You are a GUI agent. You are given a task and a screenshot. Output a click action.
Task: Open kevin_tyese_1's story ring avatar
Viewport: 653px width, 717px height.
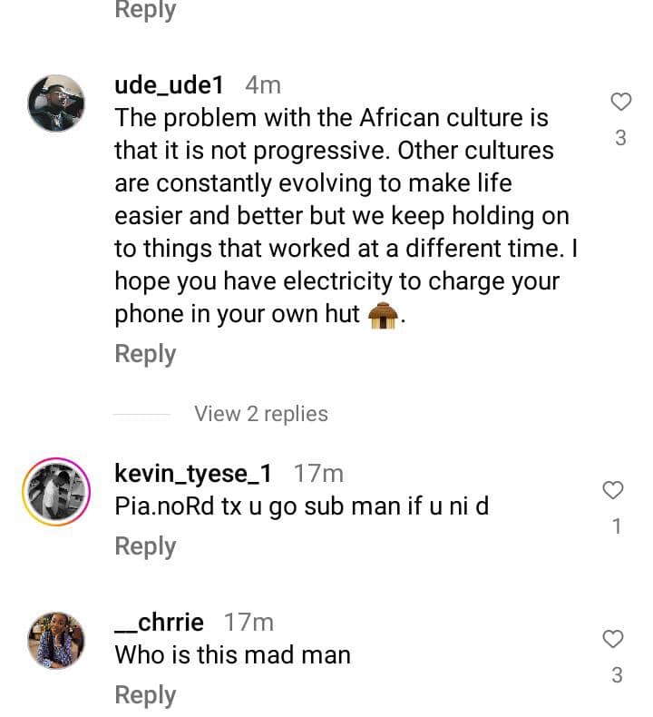point(55,492)
